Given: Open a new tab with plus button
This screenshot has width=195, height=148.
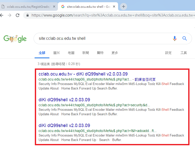Looking at the screenshot, I should 124,6.
